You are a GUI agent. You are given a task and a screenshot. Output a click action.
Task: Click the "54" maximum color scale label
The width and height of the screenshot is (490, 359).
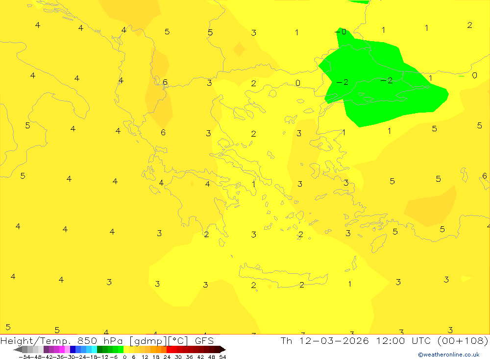222,357
